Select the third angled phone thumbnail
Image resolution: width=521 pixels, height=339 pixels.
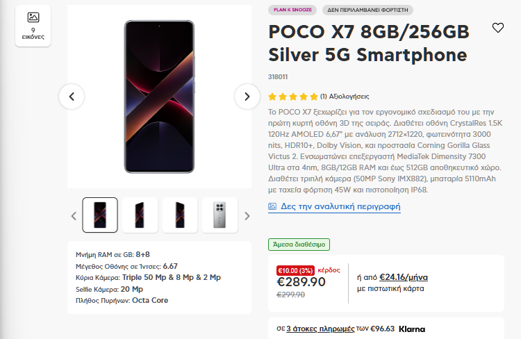pos(180,215)
